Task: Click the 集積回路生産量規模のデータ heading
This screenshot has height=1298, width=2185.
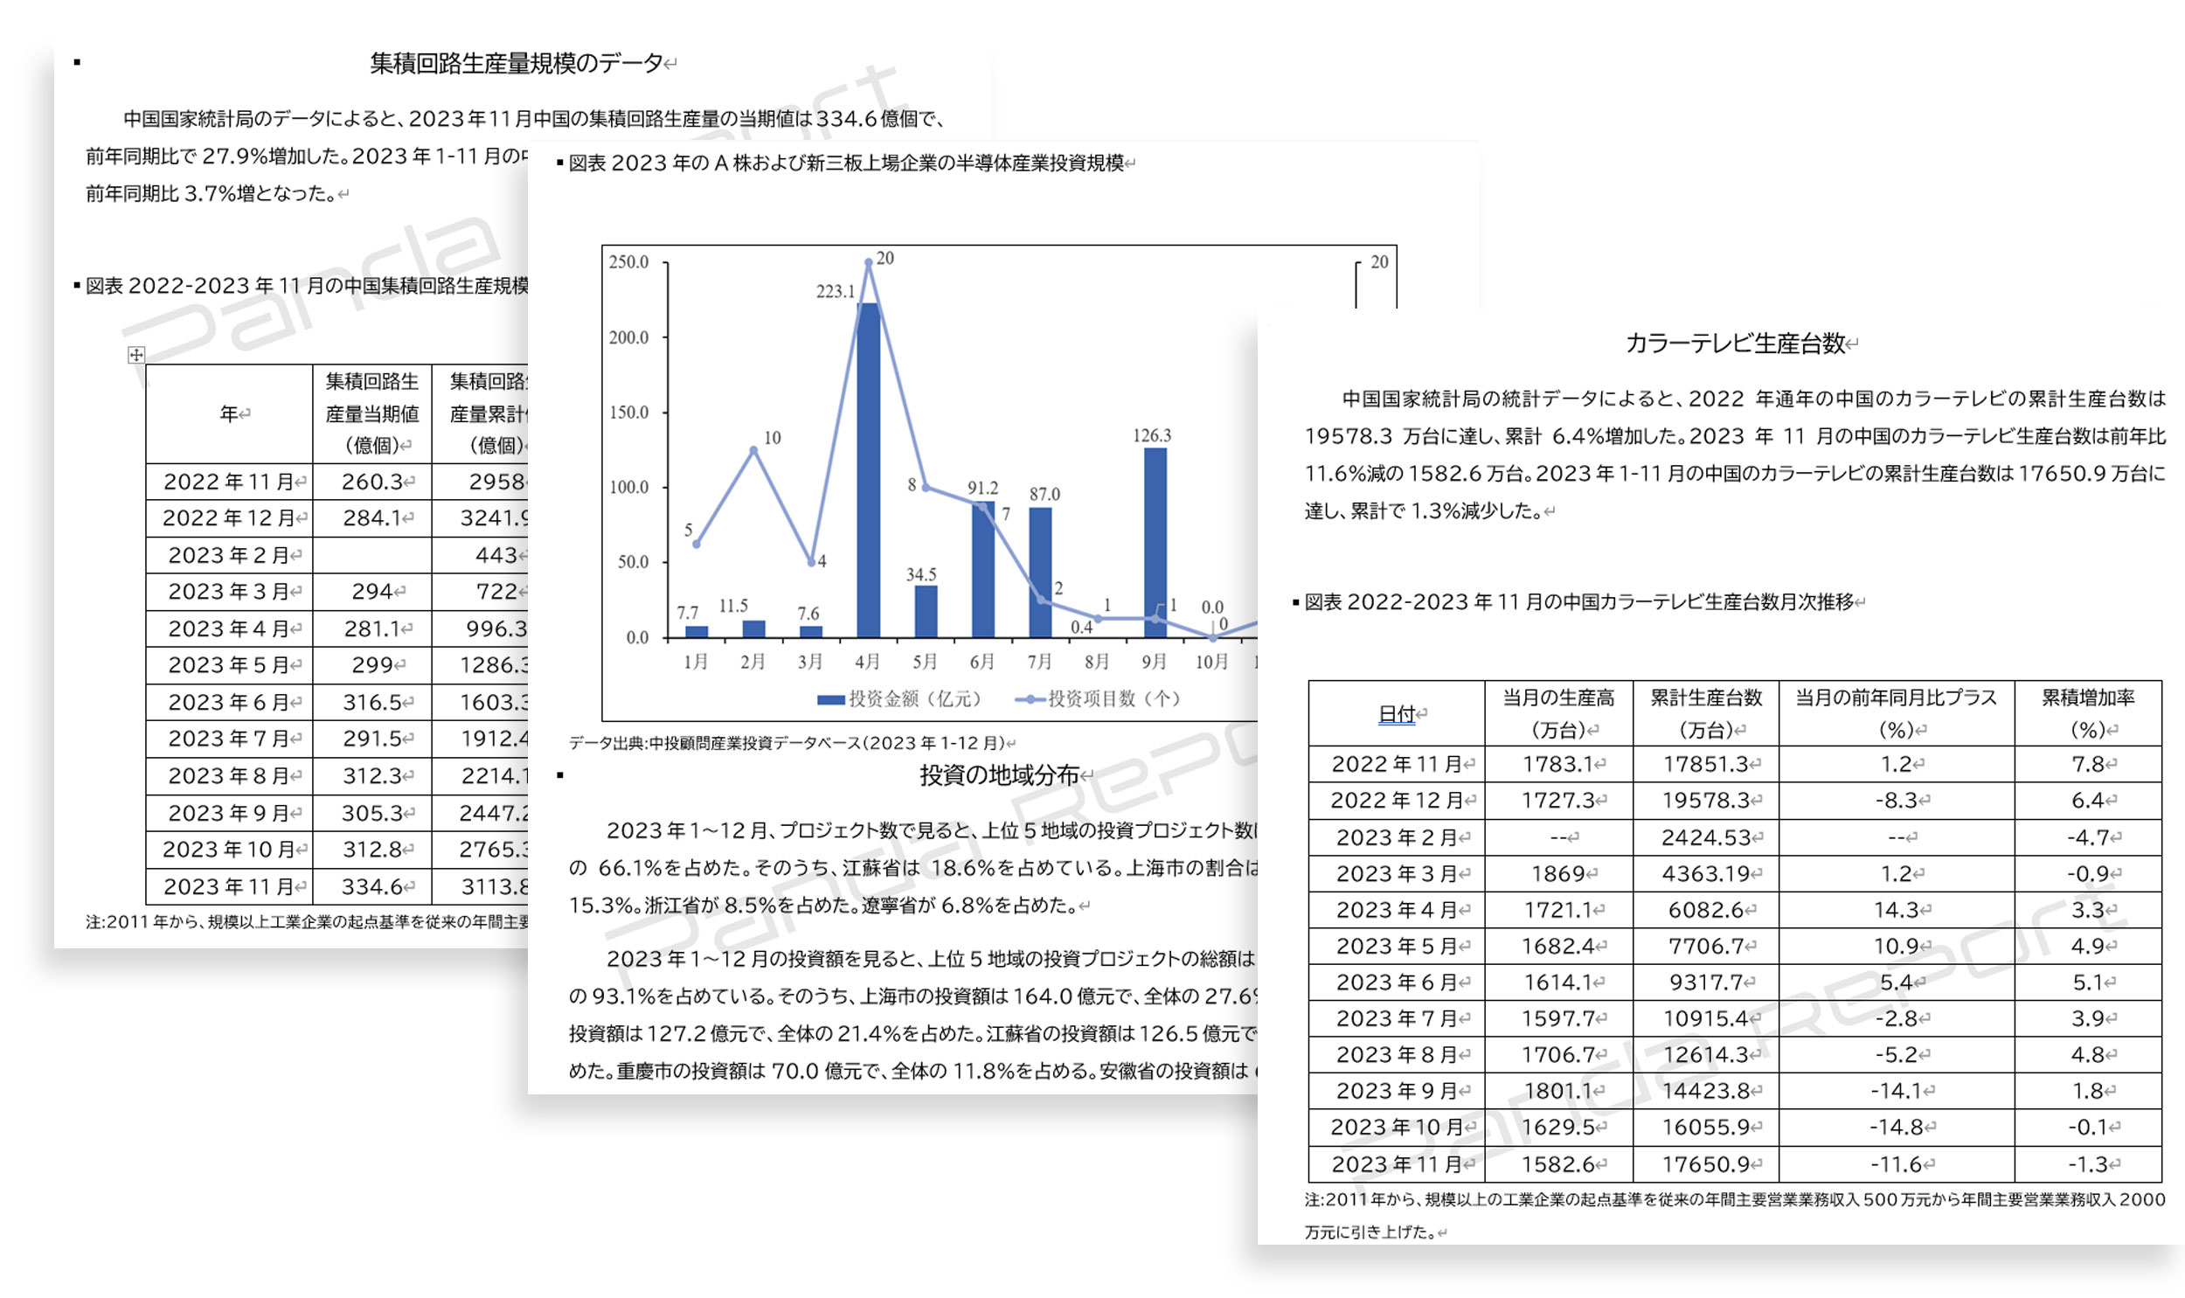Action: click(517, 63)
